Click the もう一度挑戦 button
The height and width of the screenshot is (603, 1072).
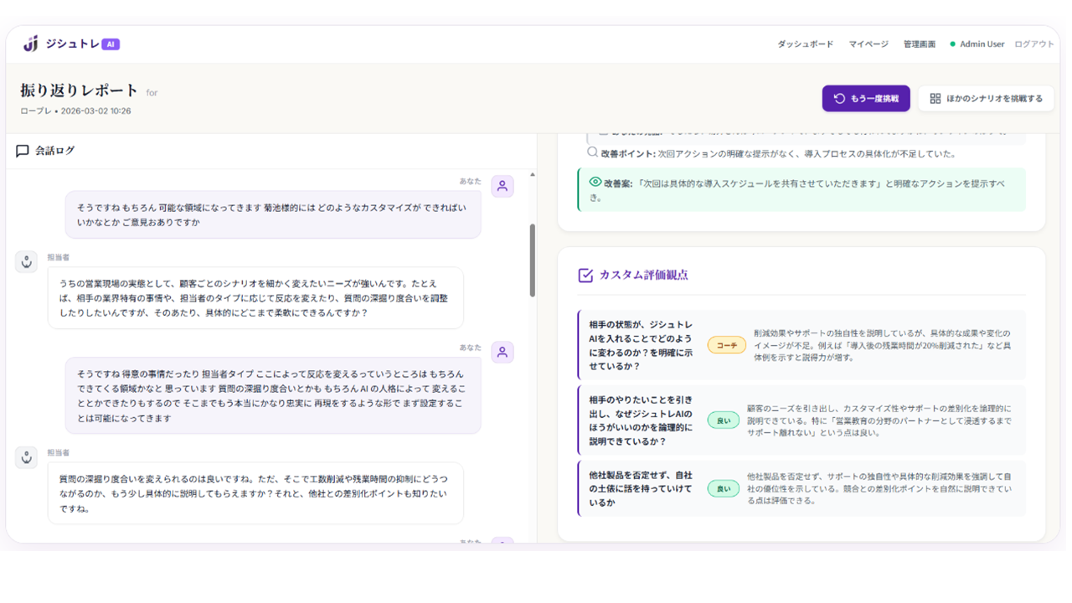pos(866,99)
